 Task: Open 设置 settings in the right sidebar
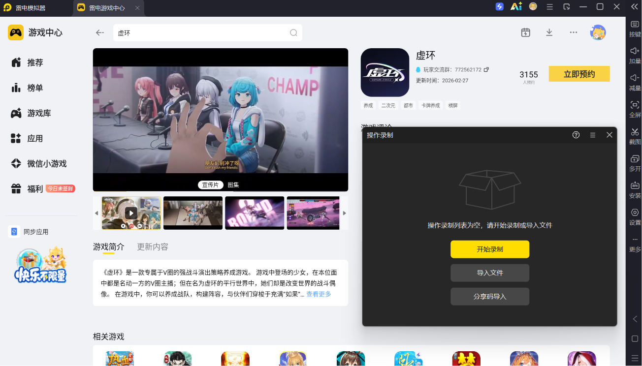tap(635, 216)
